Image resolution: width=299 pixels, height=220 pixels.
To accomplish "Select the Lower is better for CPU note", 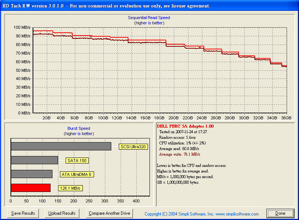I will (x=191, y=165).
